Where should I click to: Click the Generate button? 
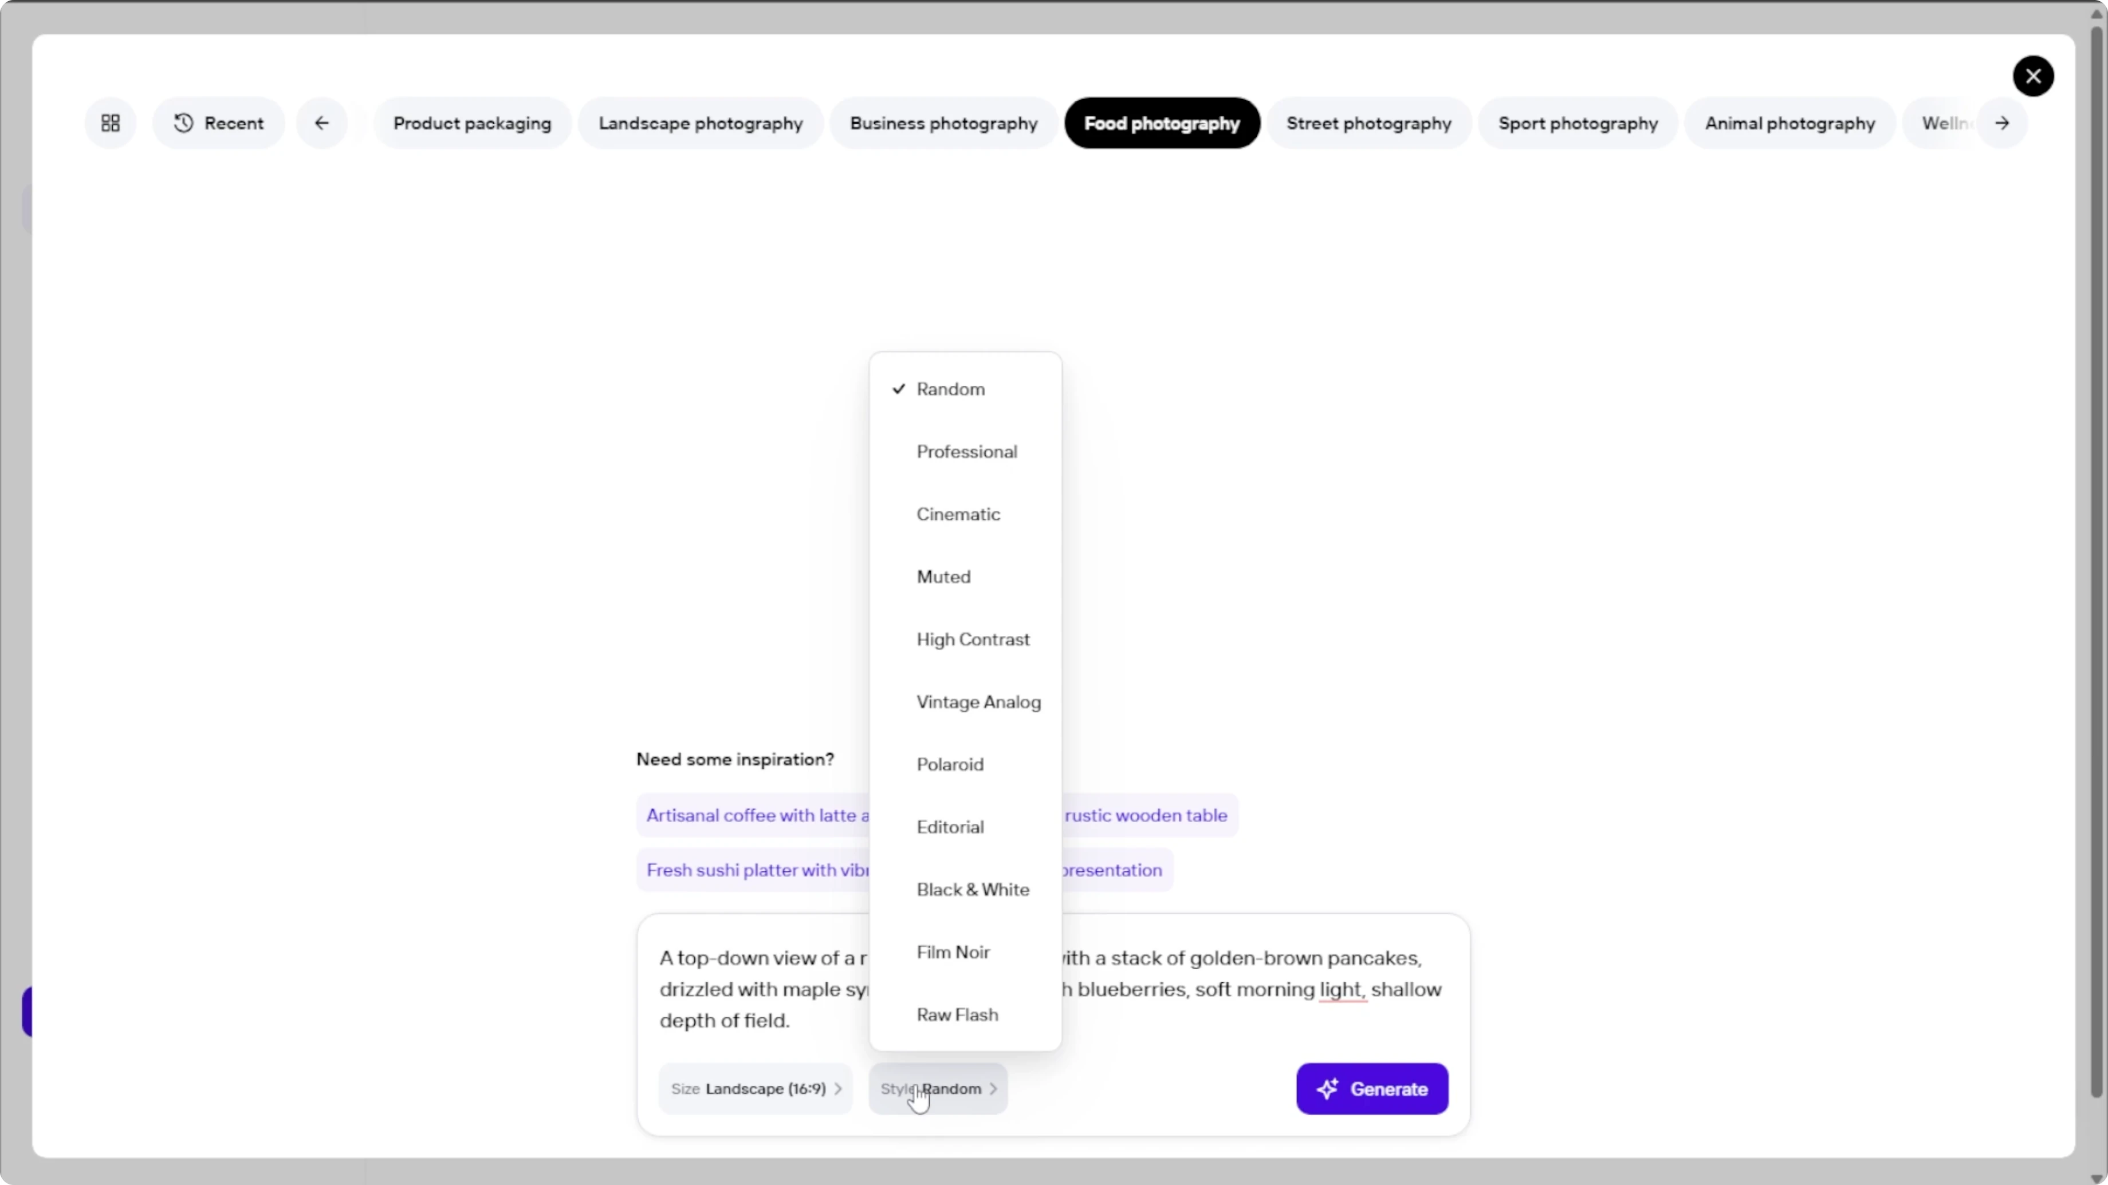1371,1088
